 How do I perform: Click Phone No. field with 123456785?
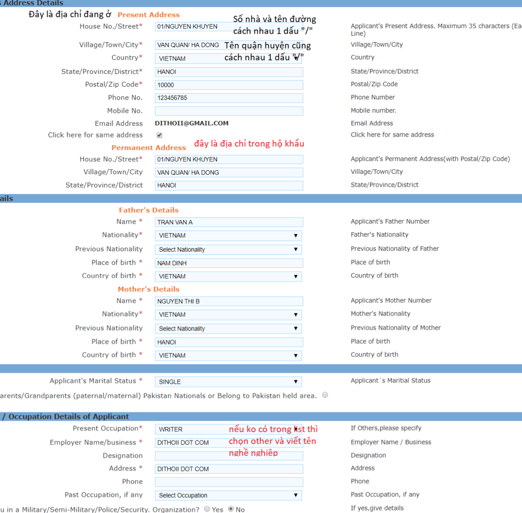(229, 98)
